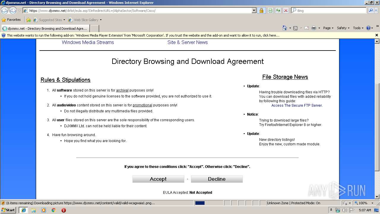Open the Home button dropdown arrow
380x214 pixels.
tap(290, 28)
